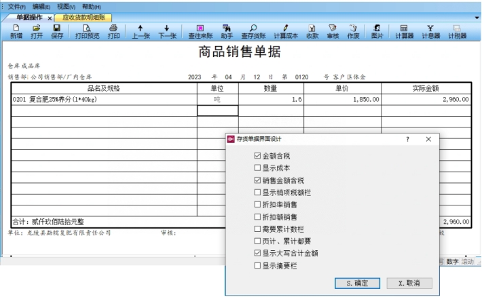Click the empty 单位 cell in second row
This screenshot has height=297, width=482.
tap(217, 111)
